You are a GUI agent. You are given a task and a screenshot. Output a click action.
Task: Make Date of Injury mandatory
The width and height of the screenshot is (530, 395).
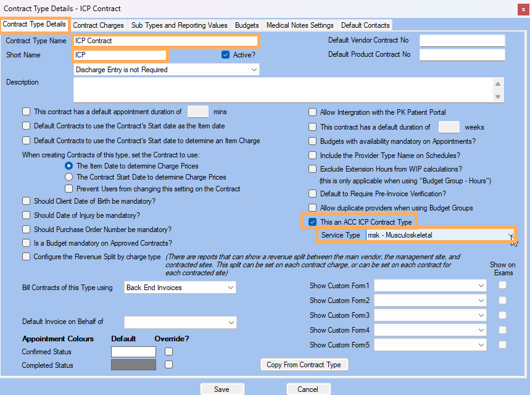pyautogui.click(x=26, y=215)
